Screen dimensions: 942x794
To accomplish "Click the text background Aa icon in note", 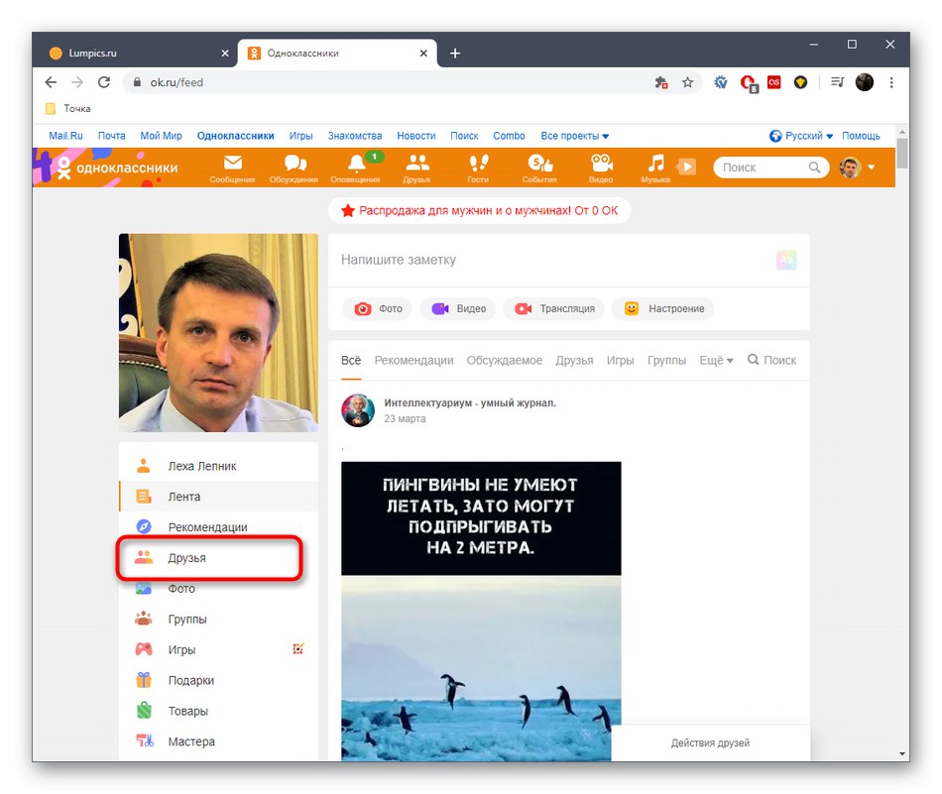I will [x=786, y=260].
